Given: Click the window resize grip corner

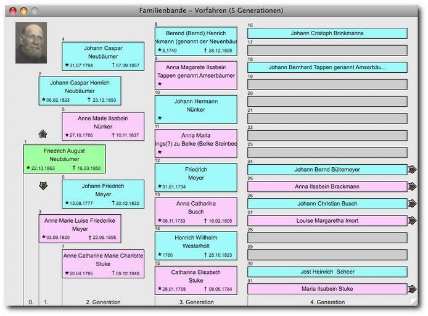Looking at the screenshot, I should click(x=414, y=302).
